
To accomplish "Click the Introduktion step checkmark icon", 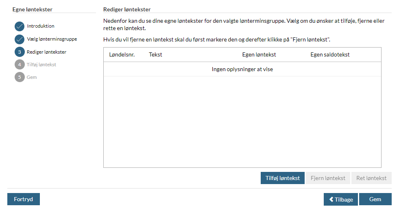I will coord(20,26).
